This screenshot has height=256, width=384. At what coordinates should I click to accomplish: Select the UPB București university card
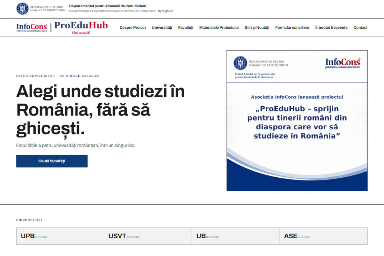(x=60, y=236)
